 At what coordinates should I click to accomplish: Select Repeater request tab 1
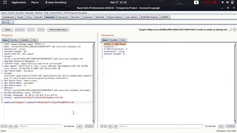tap(5, 22)
